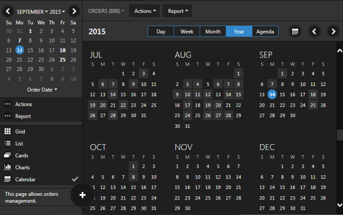Switch calendar to Week view

pos(187,32)
